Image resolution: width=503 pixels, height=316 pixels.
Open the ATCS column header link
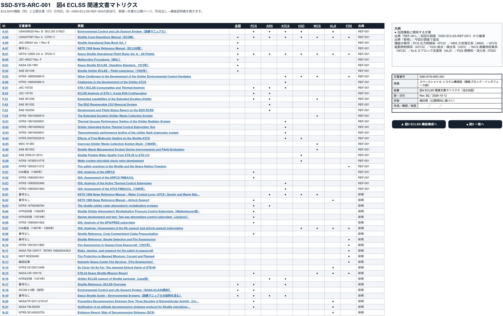[285, 26]
